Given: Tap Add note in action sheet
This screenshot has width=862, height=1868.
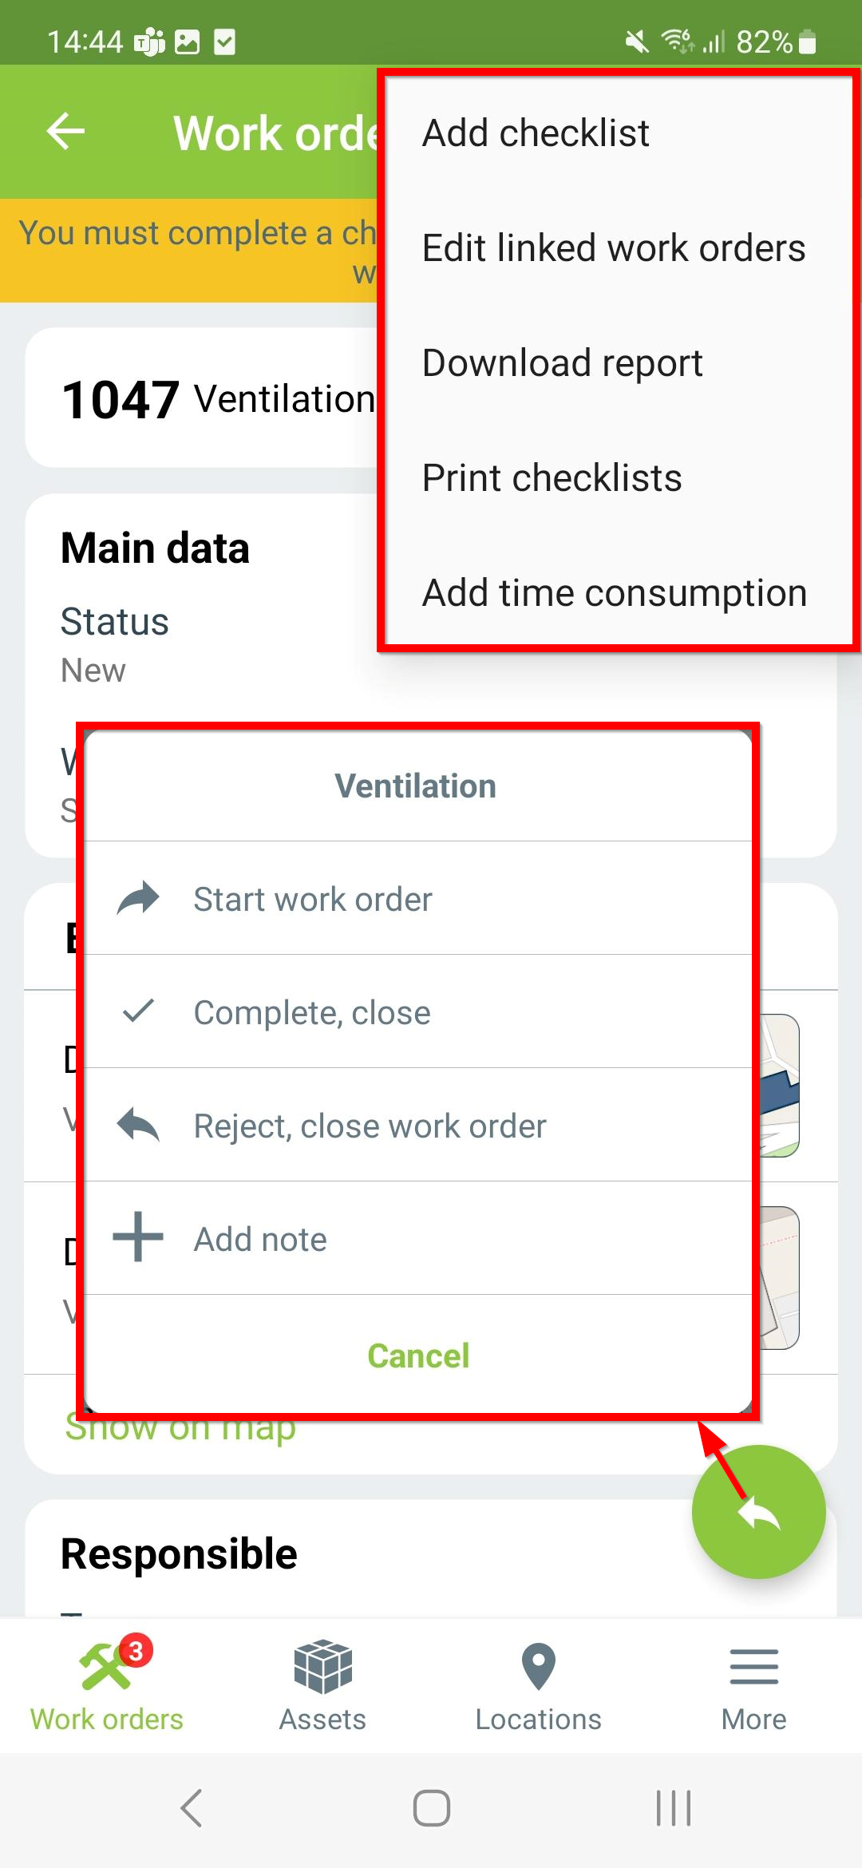Looking at the screenshot, I should (x=418, y=1239).
